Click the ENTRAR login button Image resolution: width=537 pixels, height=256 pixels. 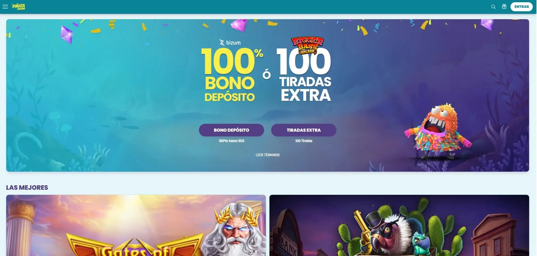tap(521, 7)
